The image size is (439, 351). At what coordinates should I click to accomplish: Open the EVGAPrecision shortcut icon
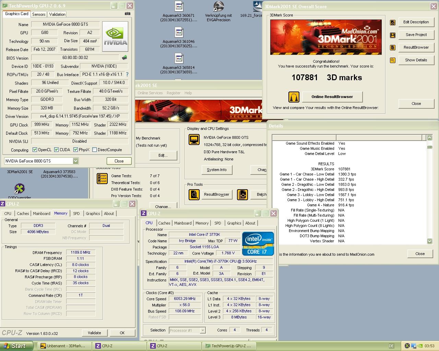pos(218,7)
